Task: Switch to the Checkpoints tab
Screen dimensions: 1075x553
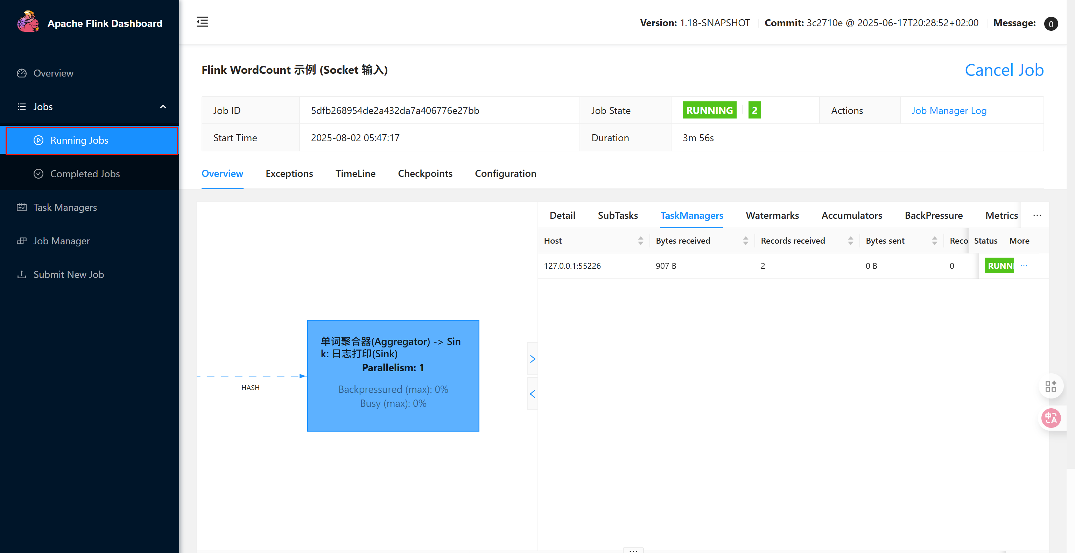Action: [x=425, y=174]
